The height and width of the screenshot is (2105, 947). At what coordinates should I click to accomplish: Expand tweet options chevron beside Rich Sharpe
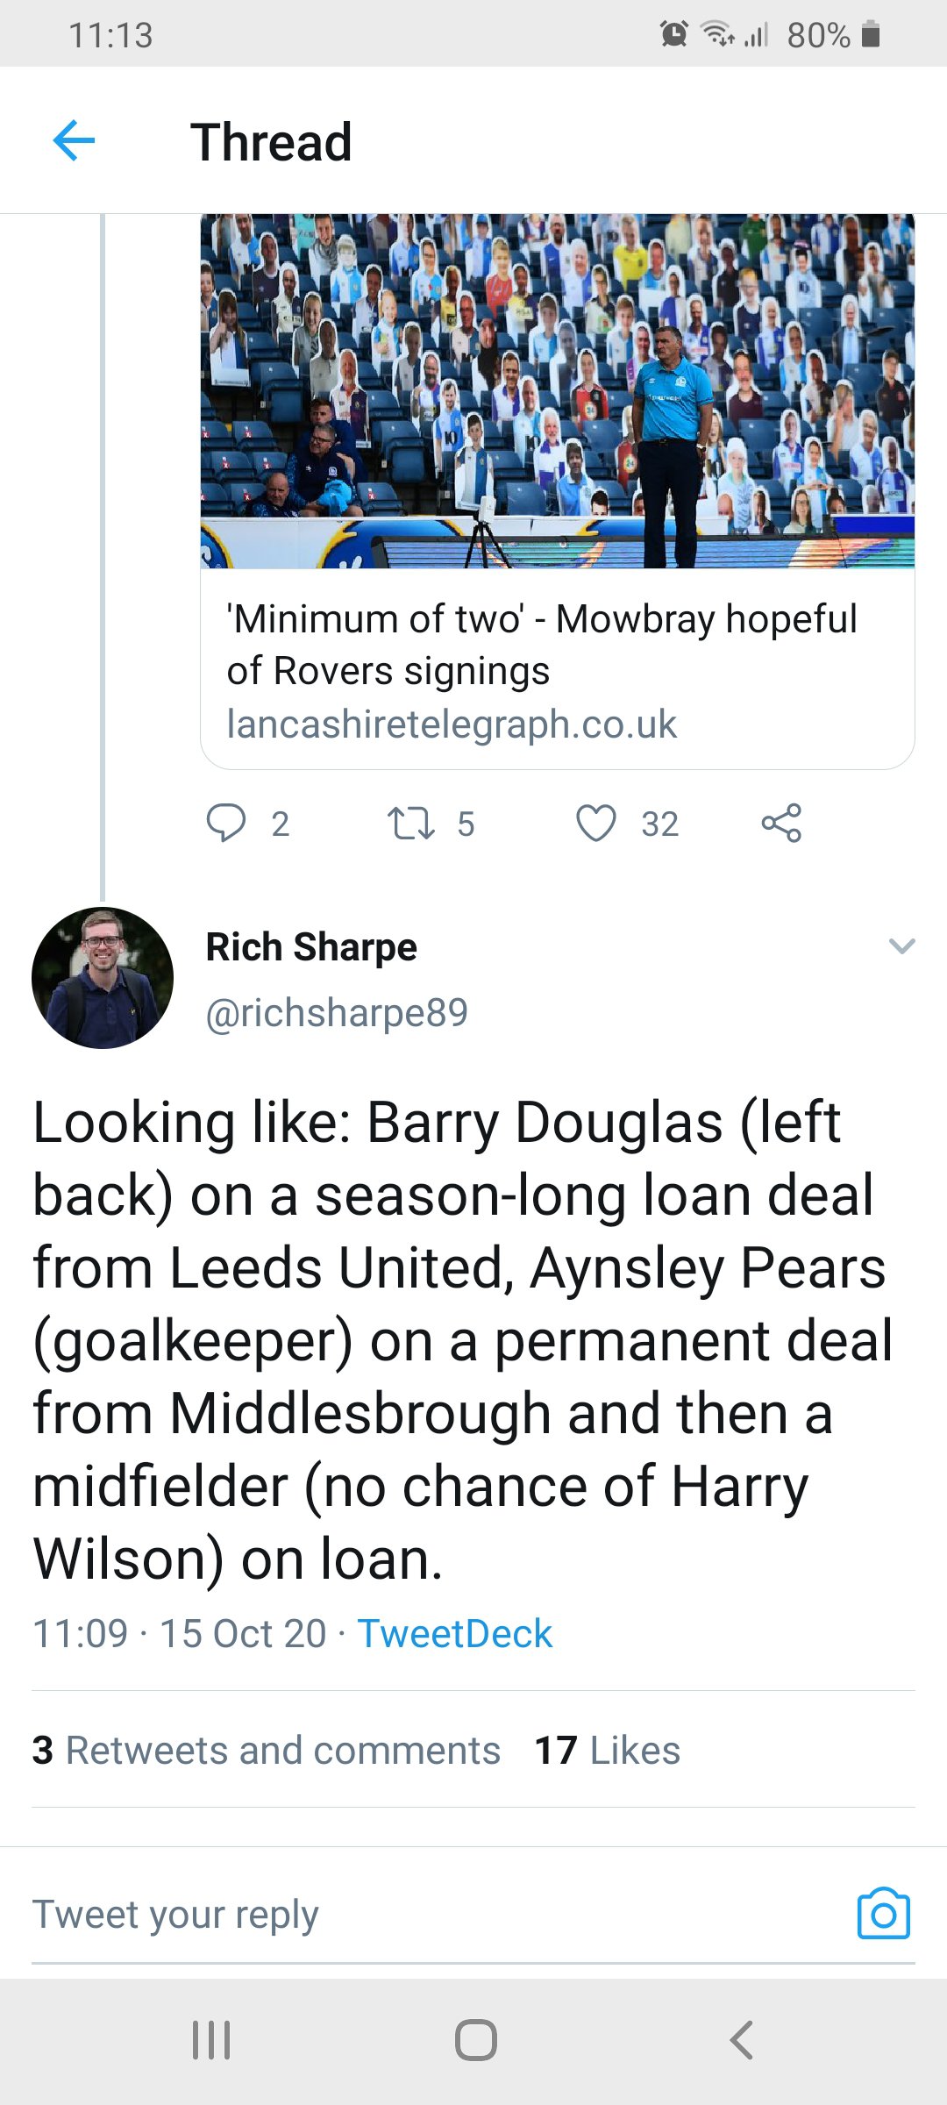point(901,945)
